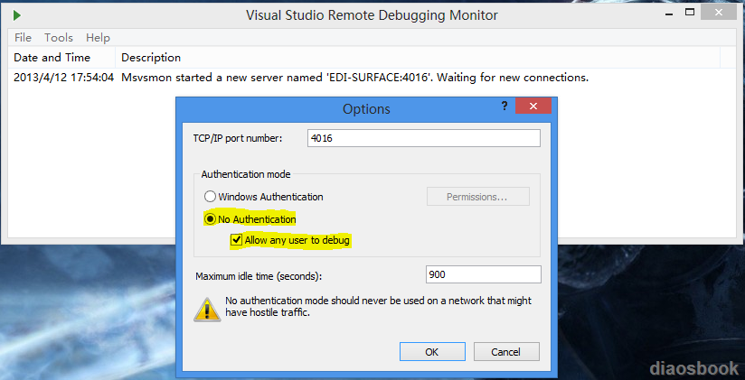Open the Help menu

pyautogui.click(x=98, y=38)
